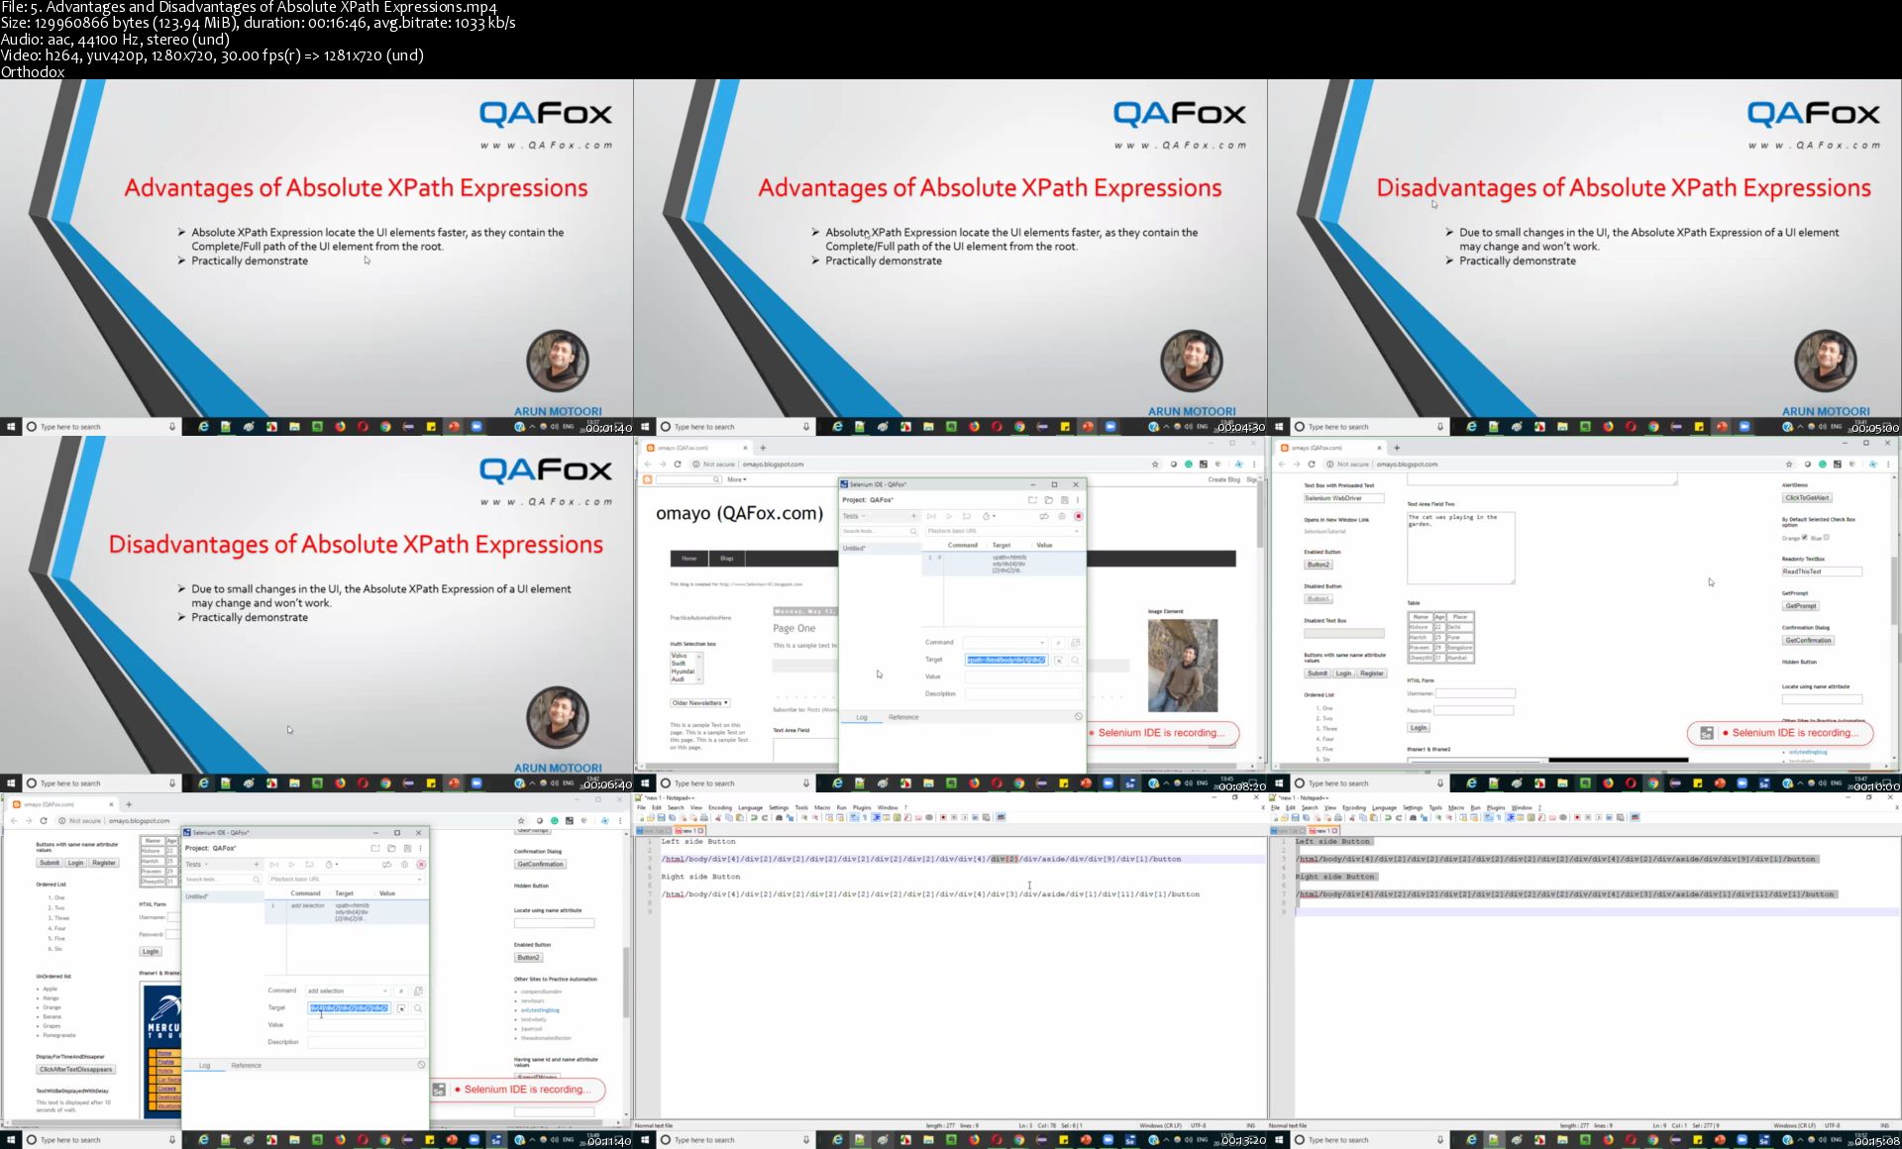Open the More dropdown in the 00:08:20 Blogger bar
The image size is (1902, 1149).
[737, 479]
